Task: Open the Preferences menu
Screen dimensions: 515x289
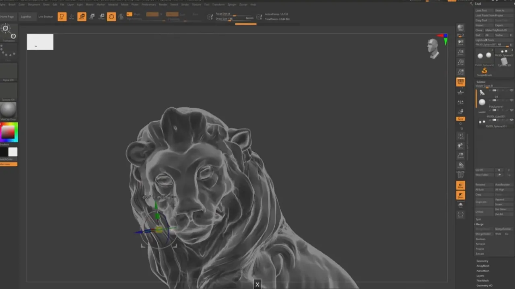Action: 148,4
